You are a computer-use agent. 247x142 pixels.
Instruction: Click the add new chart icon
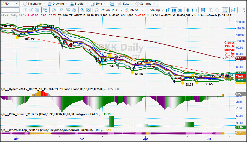tap(233, 10)
